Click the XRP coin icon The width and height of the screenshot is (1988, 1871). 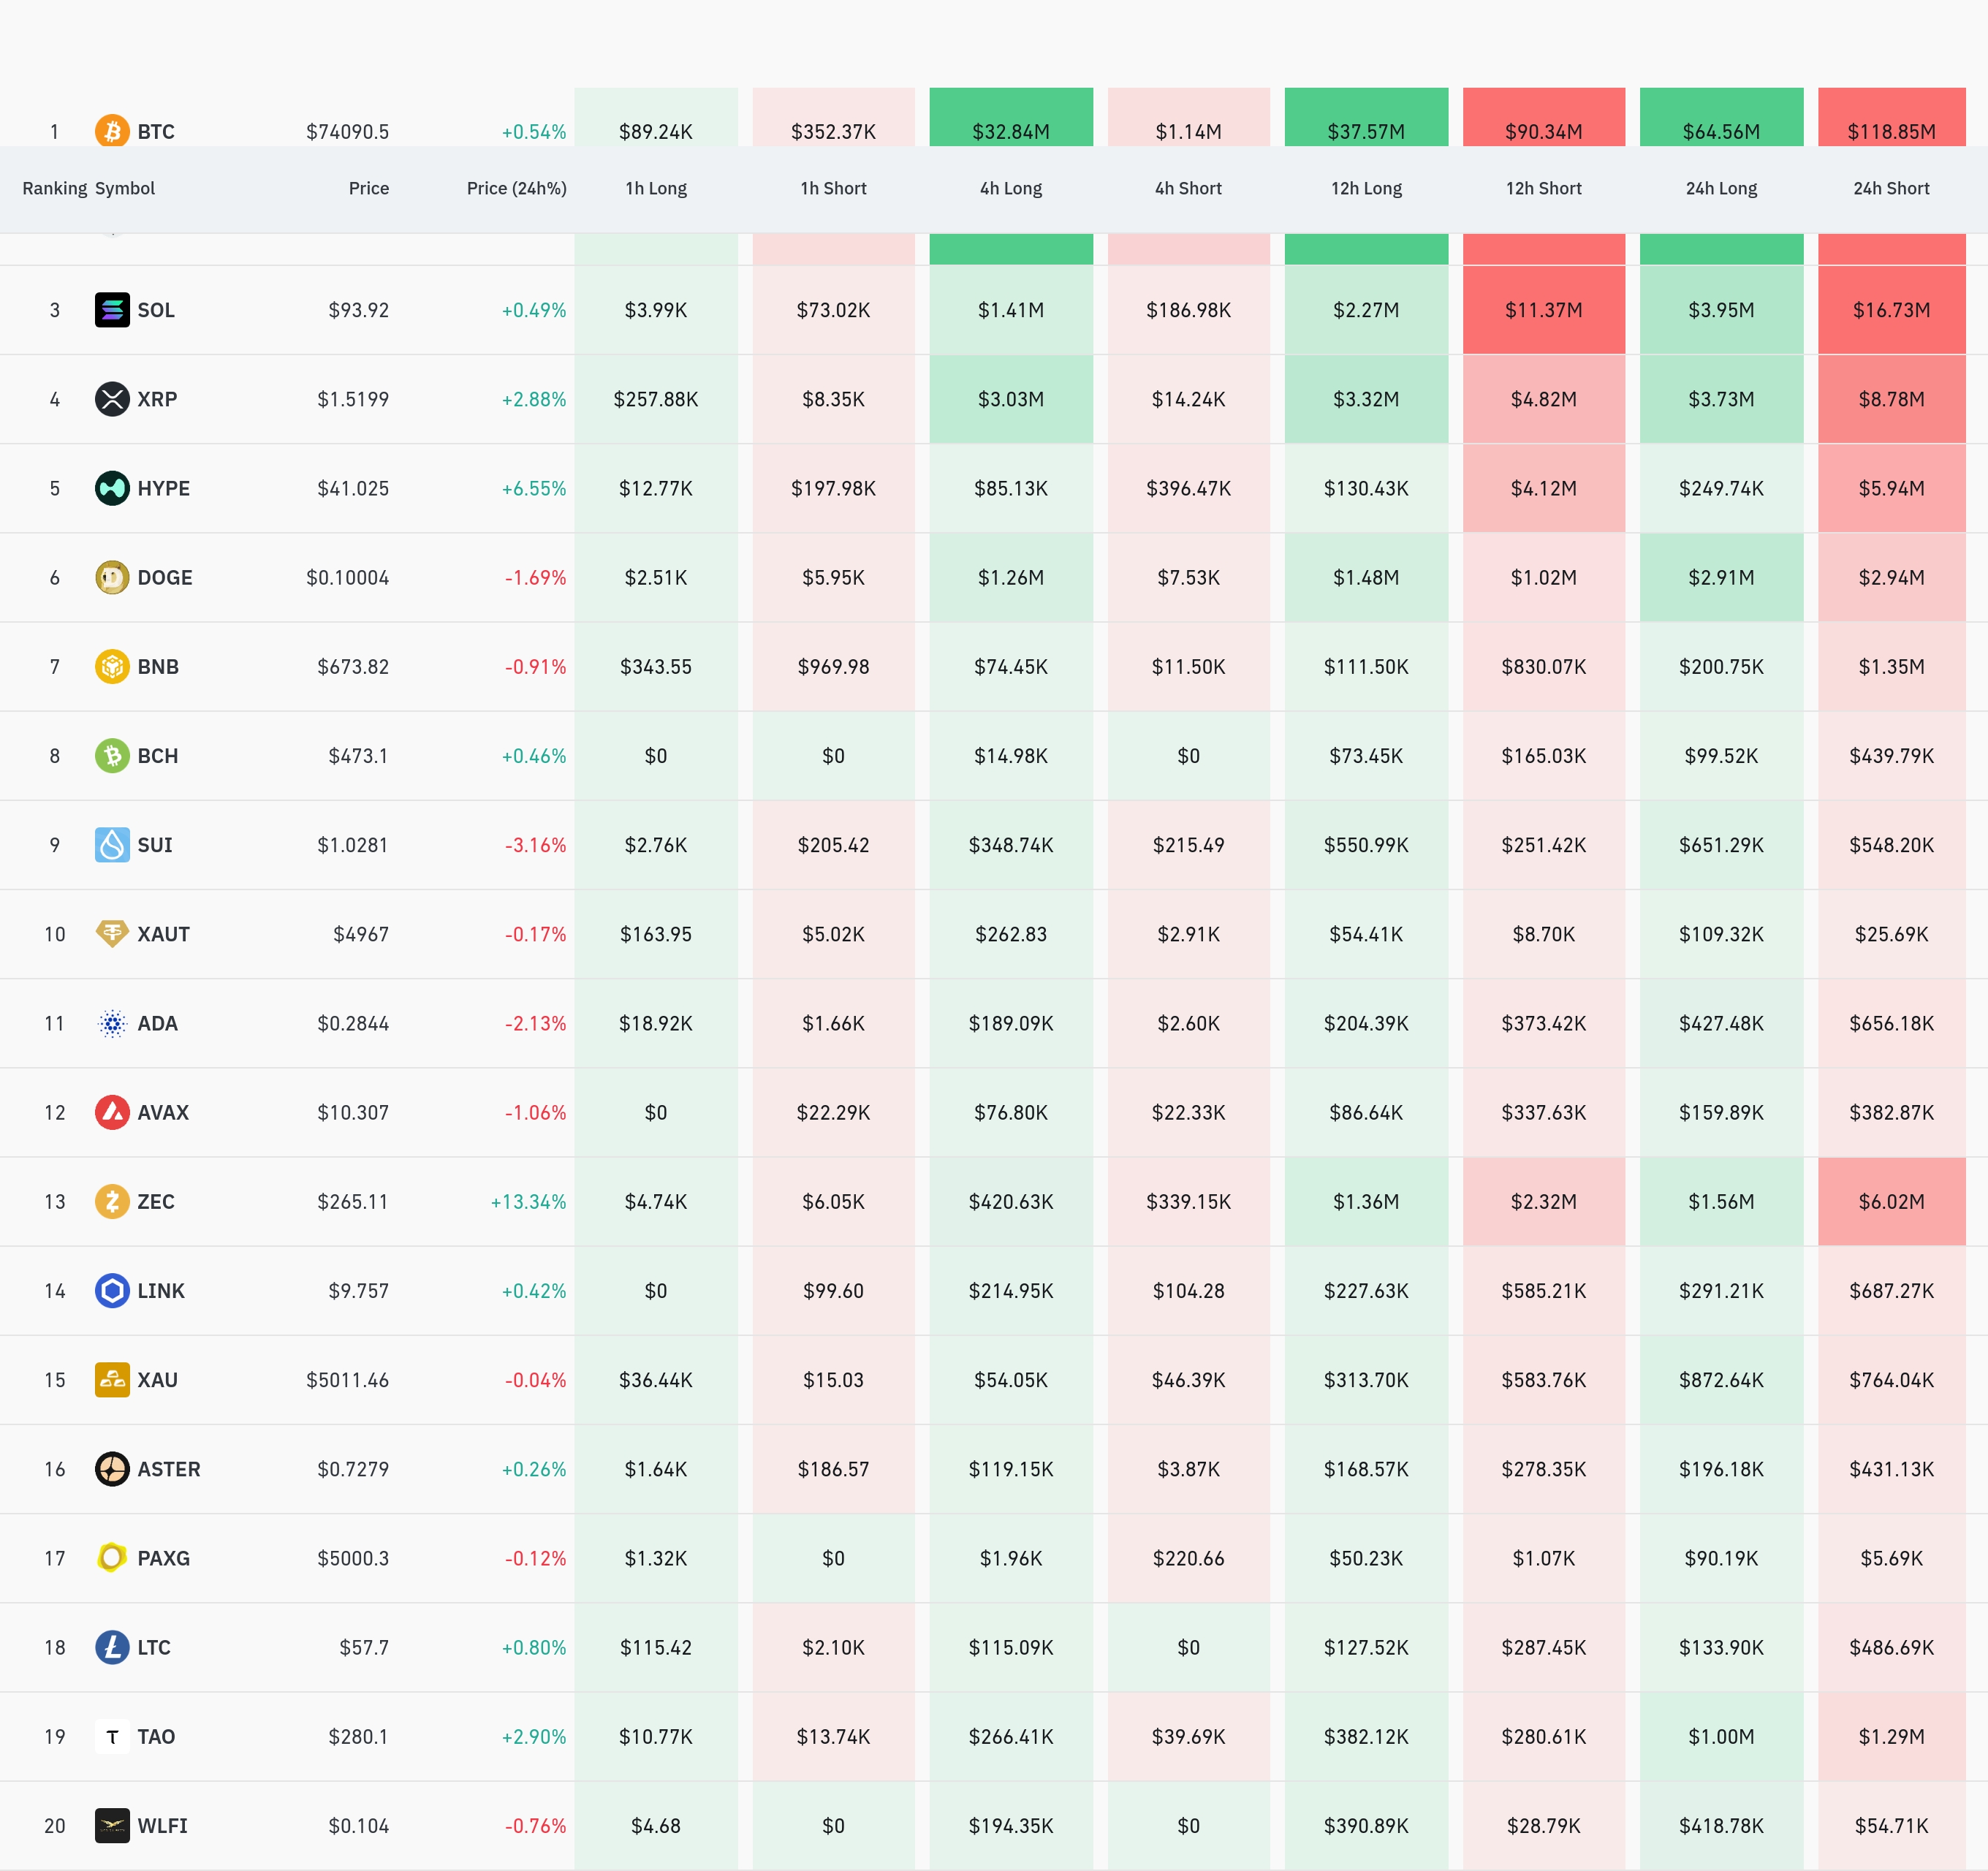click(112, 399)
